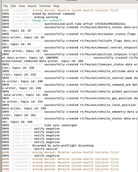The width and height of the screenshot is (138, 172).
Task: Click the green "Ready for takeoff!" message
Action: 47,21
